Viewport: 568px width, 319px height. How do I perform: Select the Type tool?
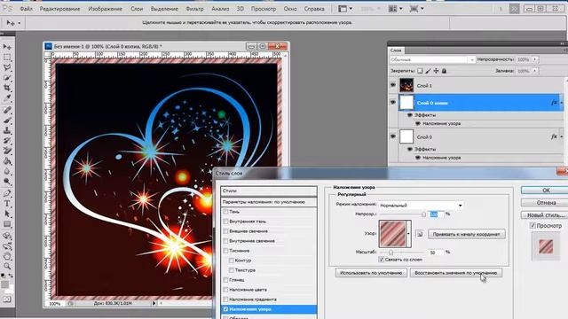(x=7, y=204)
